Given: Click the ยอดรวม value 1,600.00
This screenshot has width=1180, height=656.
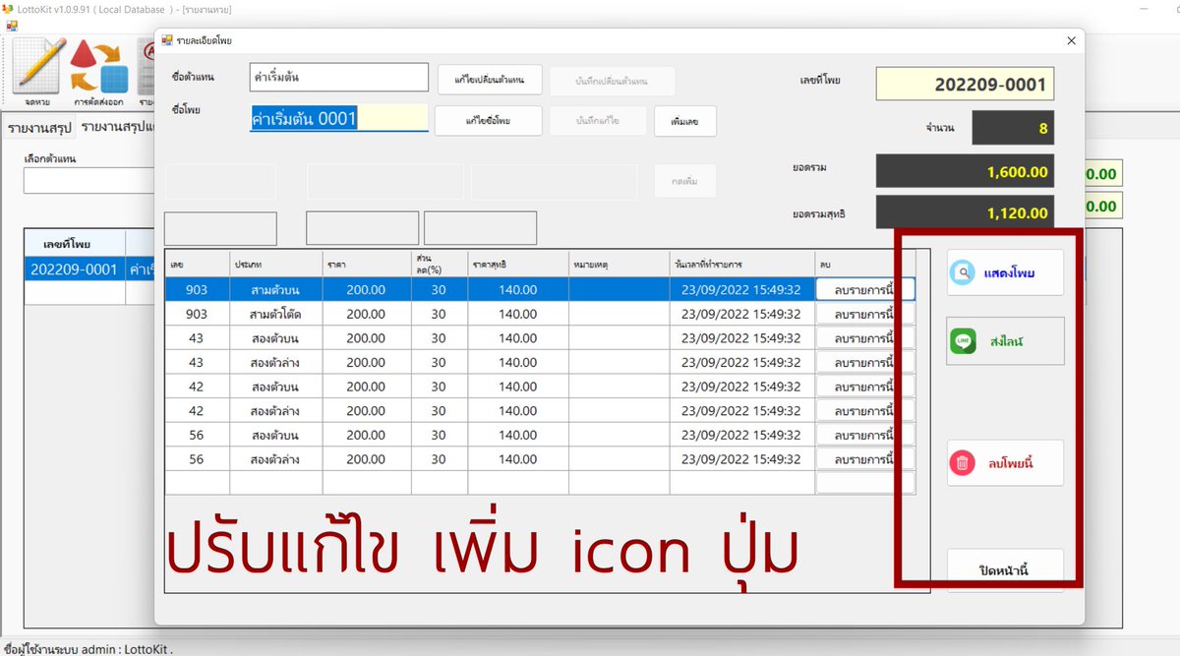Looking at the screenshot, I should click(x=965, y=171).
